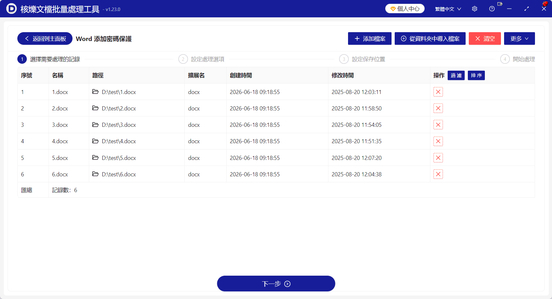
Task: Clear all records with 清空 button
Action: point(485,38)
